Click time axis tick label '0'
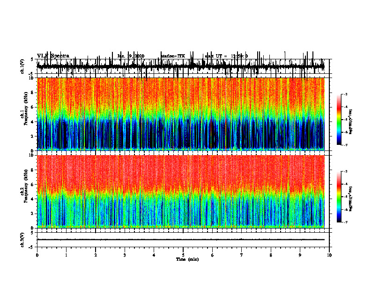 (37, 255)
